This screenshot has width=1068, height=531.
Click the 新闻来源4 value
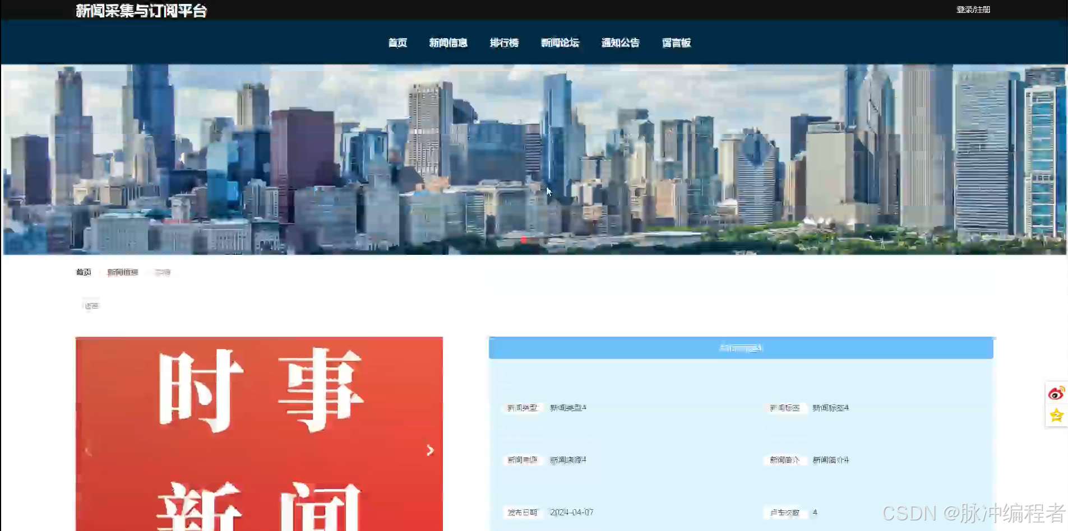point(568,460)
